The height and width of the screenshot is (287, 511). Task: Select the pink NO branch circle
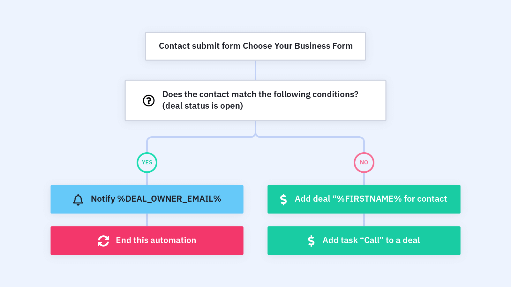(x=364, y=162)
